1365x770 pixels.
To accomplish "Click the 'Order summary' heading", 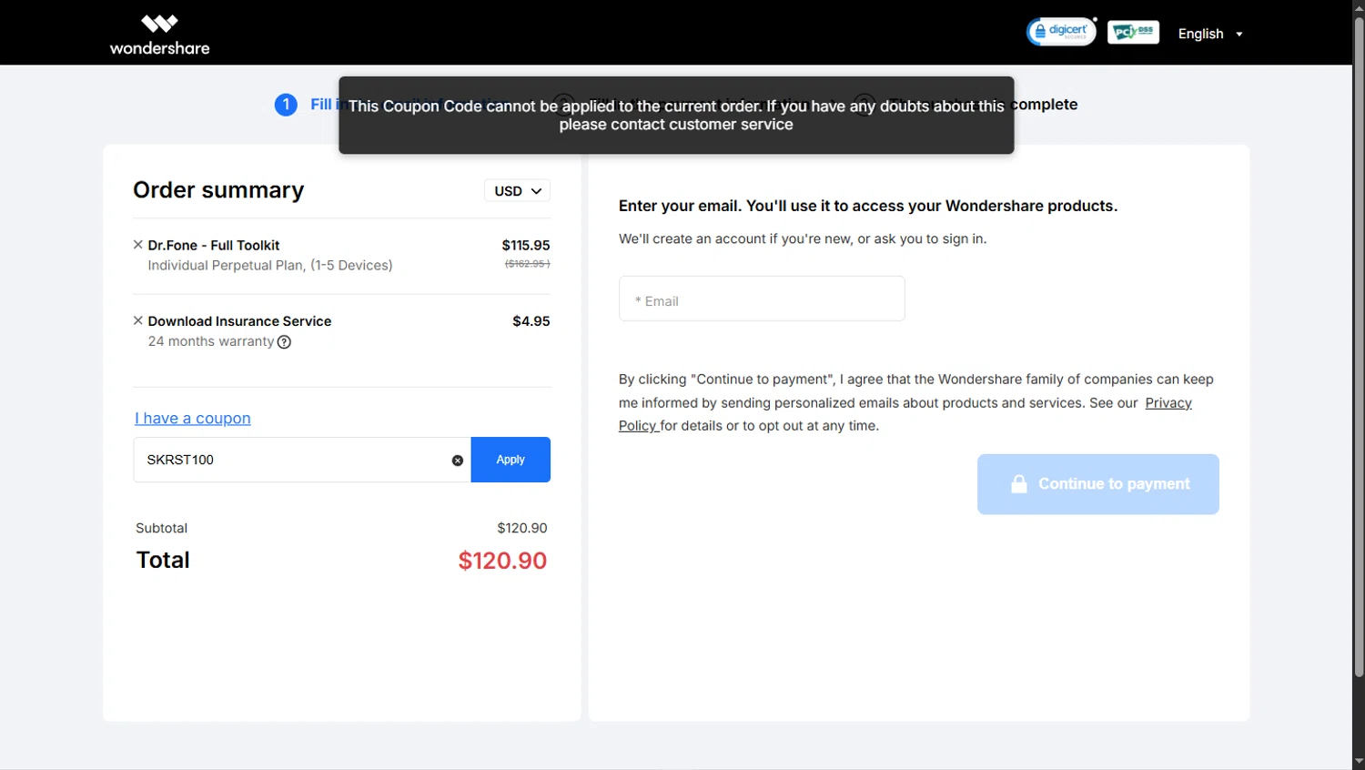I will click(218, 189).
